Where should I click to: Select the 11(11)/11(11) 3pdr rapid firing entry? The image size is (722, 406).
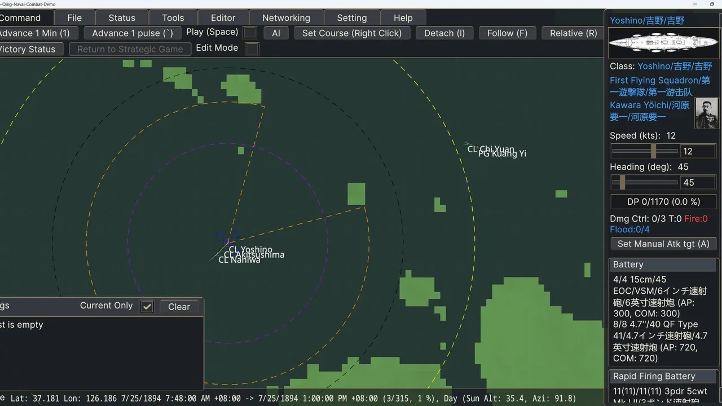click(660, 396)
